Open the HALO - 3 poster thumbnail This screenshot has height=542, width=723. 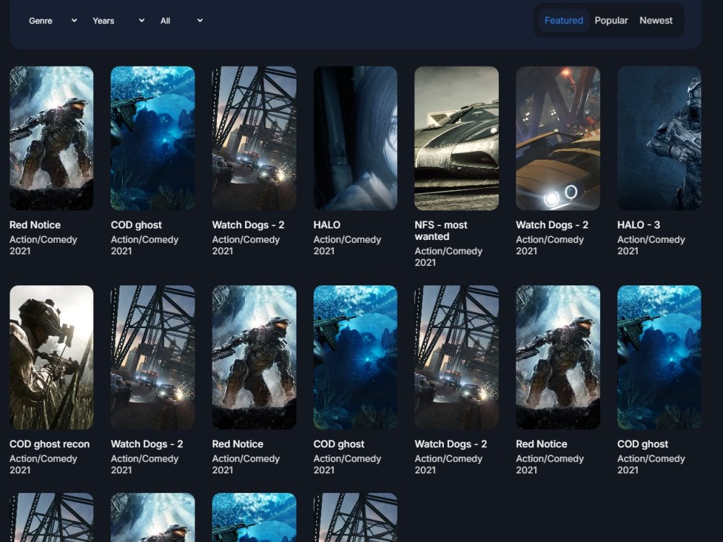659,138
